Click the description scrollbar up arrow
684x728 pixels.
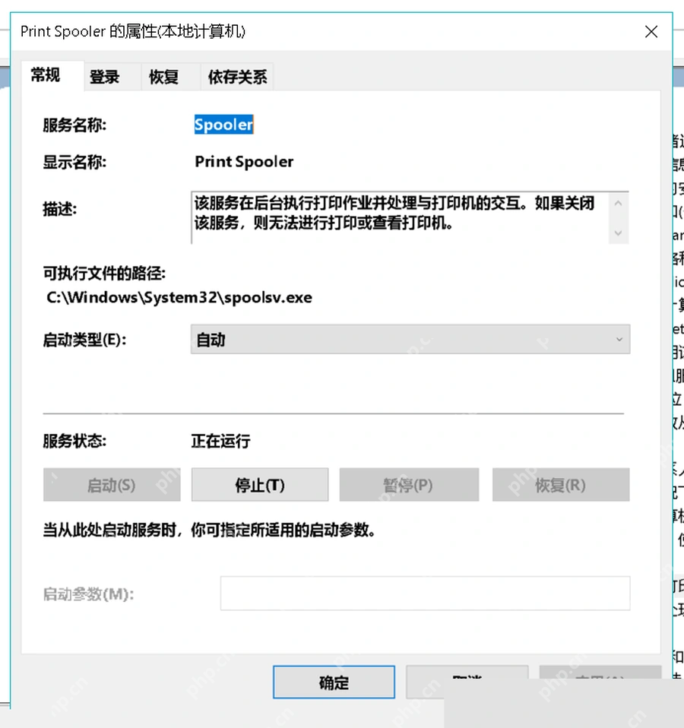pos(618,204)
